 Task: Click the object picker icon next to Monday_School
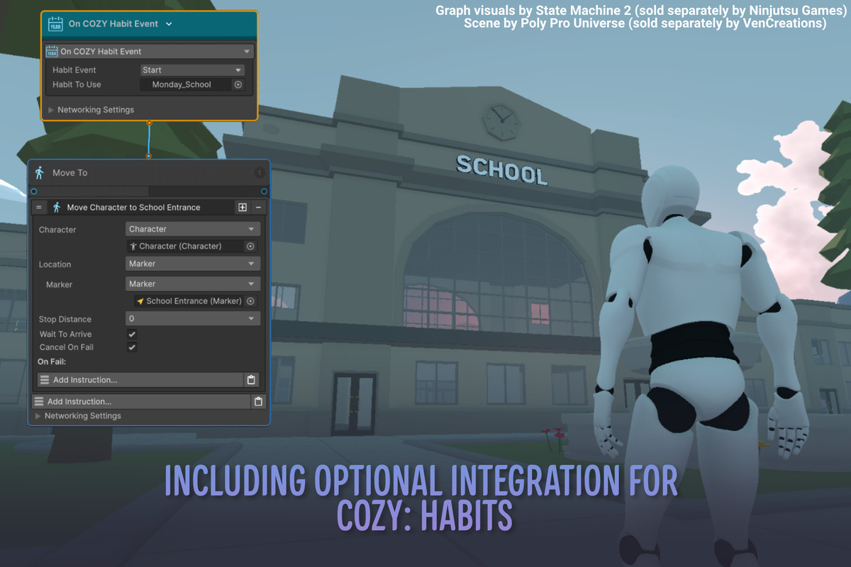click(238, 84)
